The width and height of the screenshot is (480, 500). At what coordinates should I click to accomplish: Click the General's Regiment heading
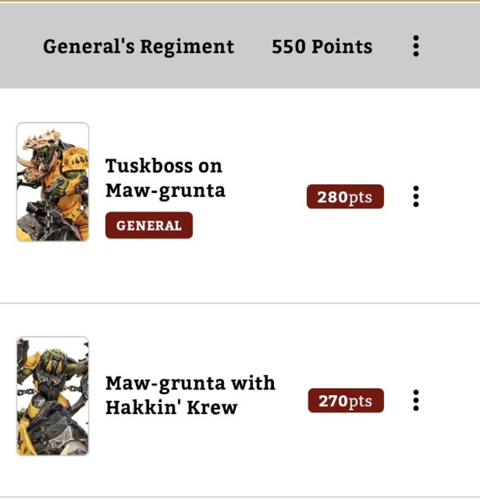pyautogui.click(x=138, y=47)
